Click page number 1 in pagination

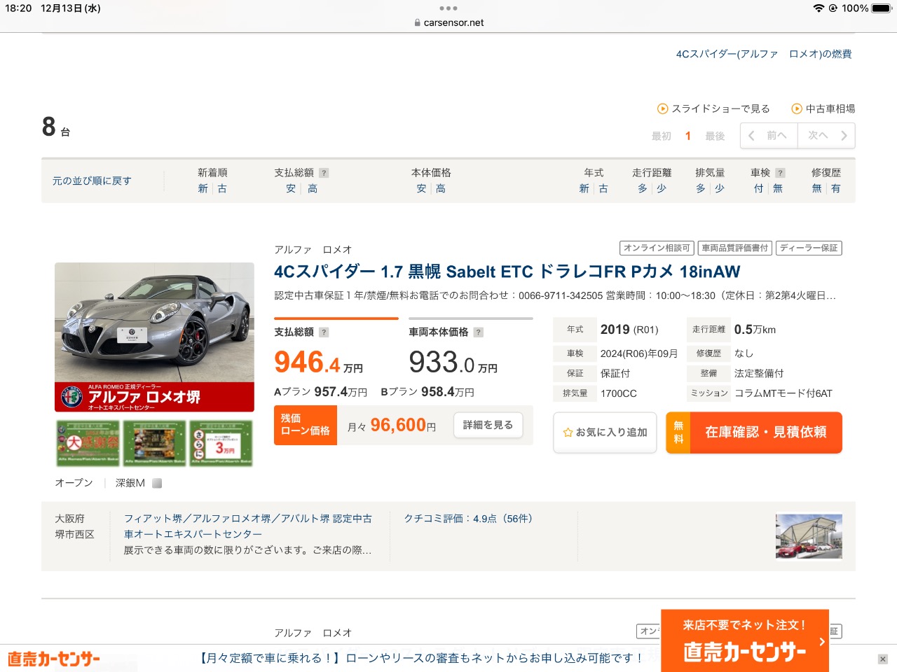click(688, 136)
